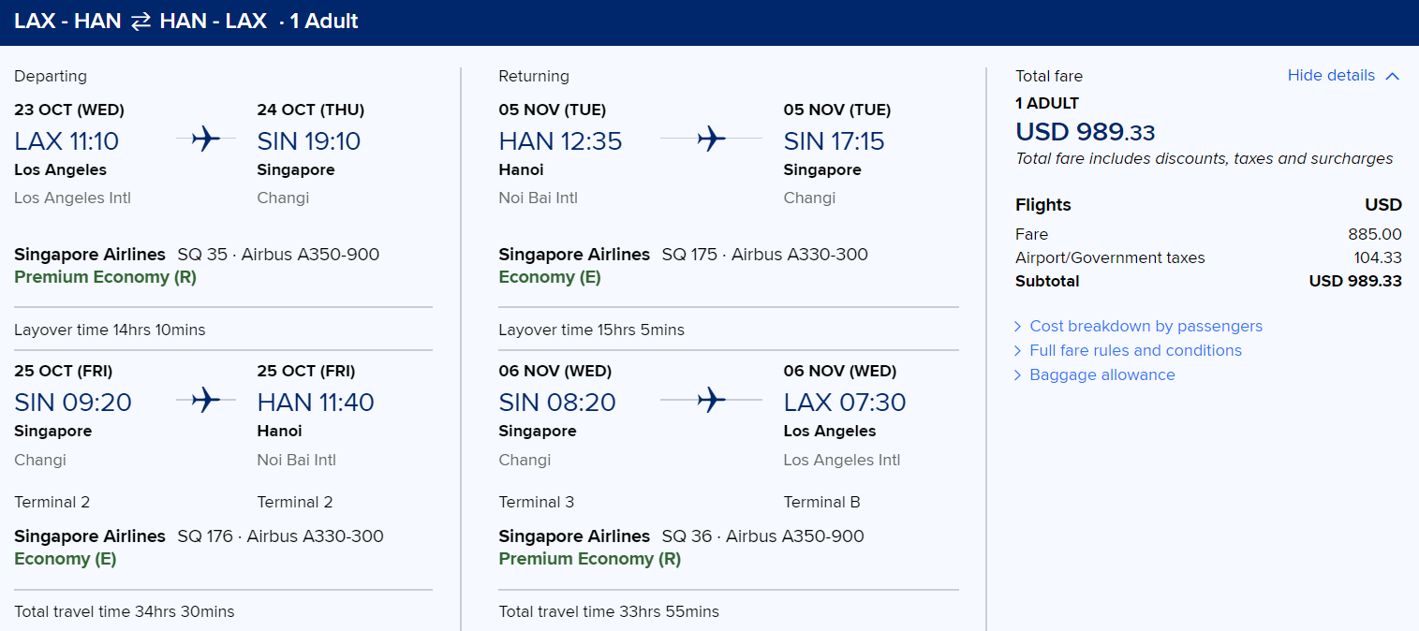This screenshot has height=631, width=1419.
Task: Click the USD 989.33 total fare amount
Action: [1085, 131]
